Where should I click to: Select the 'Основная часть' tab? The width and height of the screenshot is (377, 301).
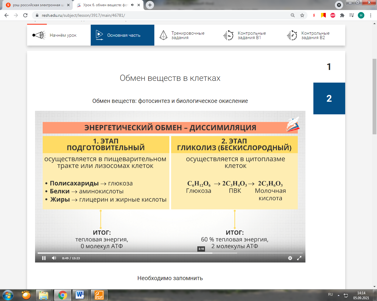pyautogui.click(x=122, y=35)
